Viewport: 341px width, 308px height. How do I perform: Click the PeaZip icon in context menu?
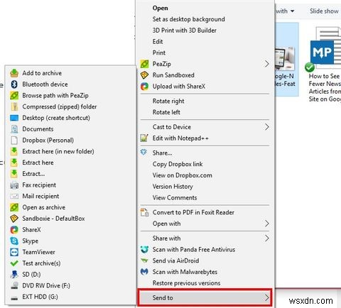pos(144,64)
